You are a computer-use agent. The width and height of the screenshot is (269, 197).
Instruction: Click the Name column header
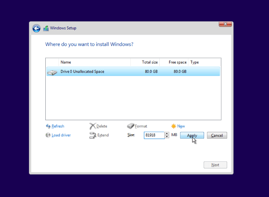[x=94, y=62]
